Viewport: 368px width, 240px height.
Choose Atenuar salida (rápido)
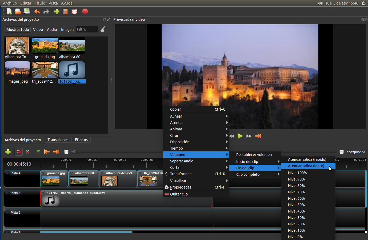[308, 159]
